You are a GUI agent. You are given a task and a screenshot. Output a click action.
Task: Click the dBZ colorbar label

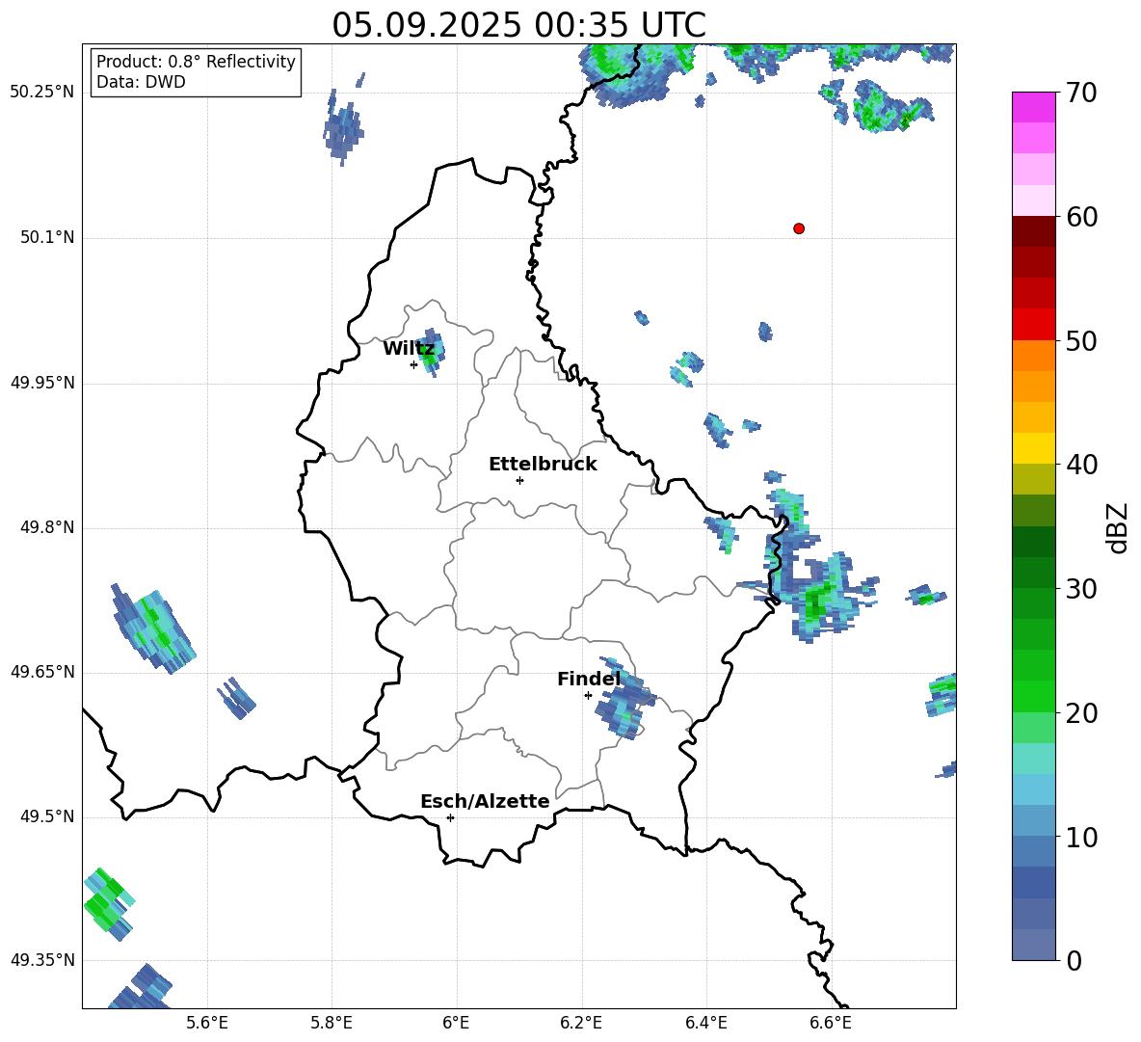point(1119,527)
